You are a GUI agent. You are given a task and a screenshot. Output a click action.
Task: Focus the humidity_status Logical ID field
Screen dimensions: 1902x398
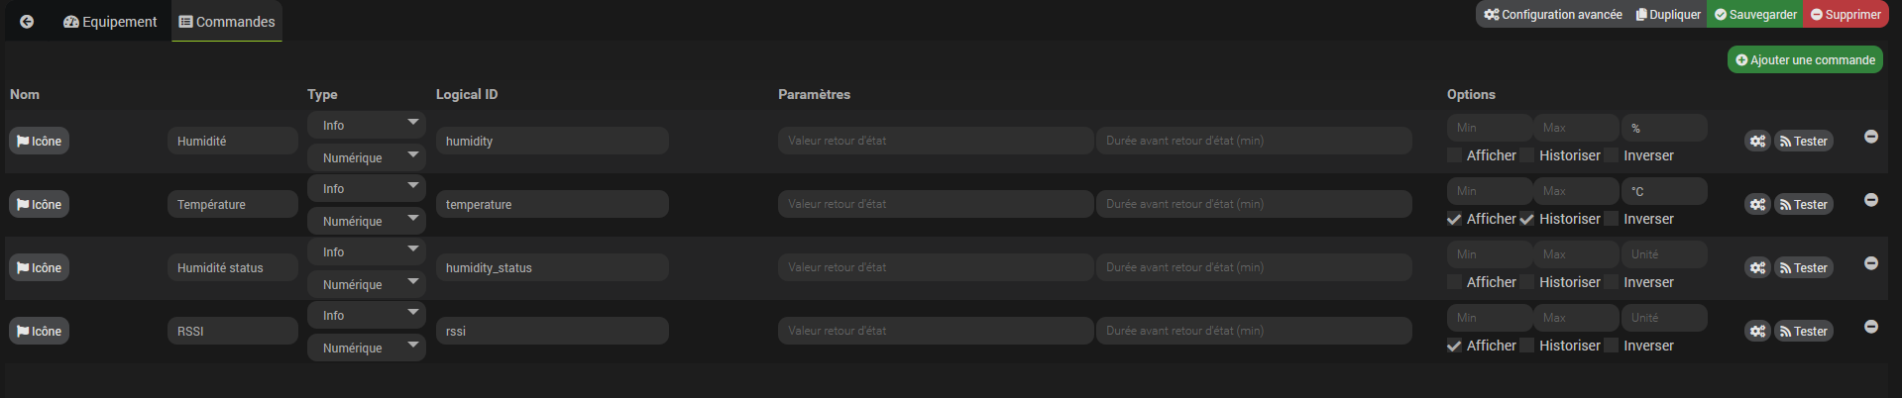(552, 267)
